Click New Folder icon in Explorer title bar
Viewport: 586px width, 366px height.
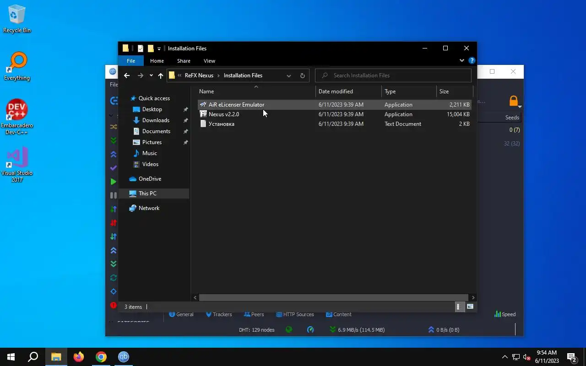(x=151, y=48)
